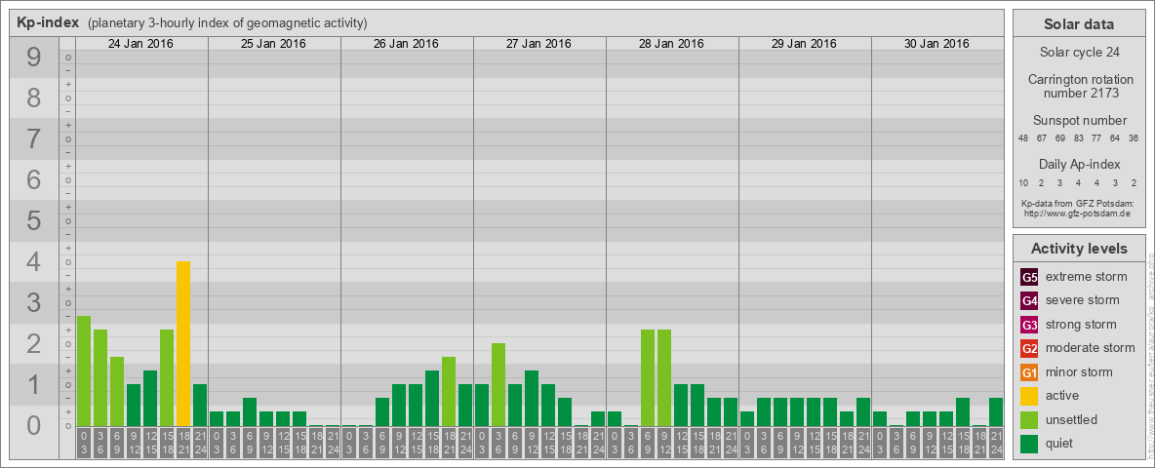Click the 26 Jan 18-21 light green bar
The height and width of the screenshot is (468, 1155).
coord(449,392)
